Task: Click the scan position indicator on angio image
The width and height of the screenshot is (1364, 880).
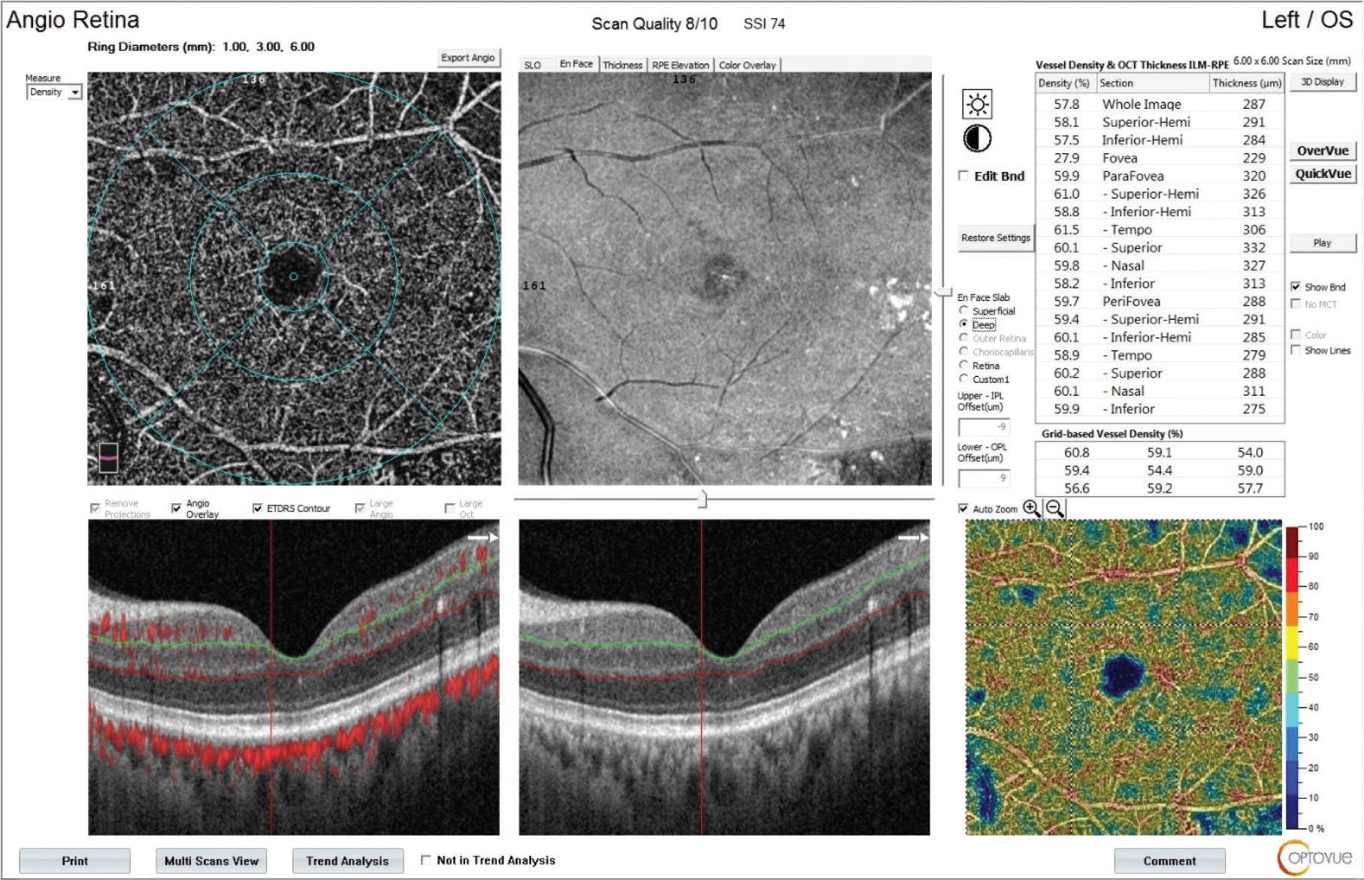Action: coord(109,457)
